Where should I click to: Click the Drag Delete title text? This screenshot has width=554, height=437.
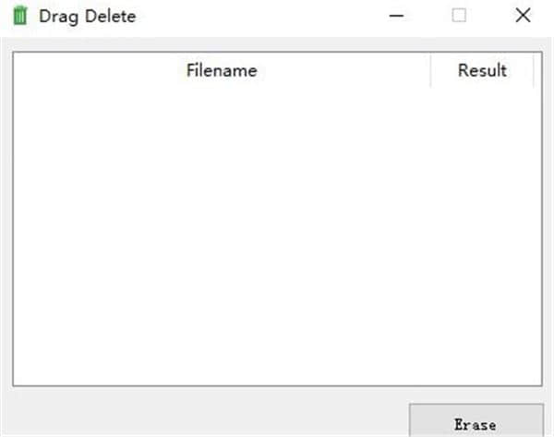click(87, 16)
